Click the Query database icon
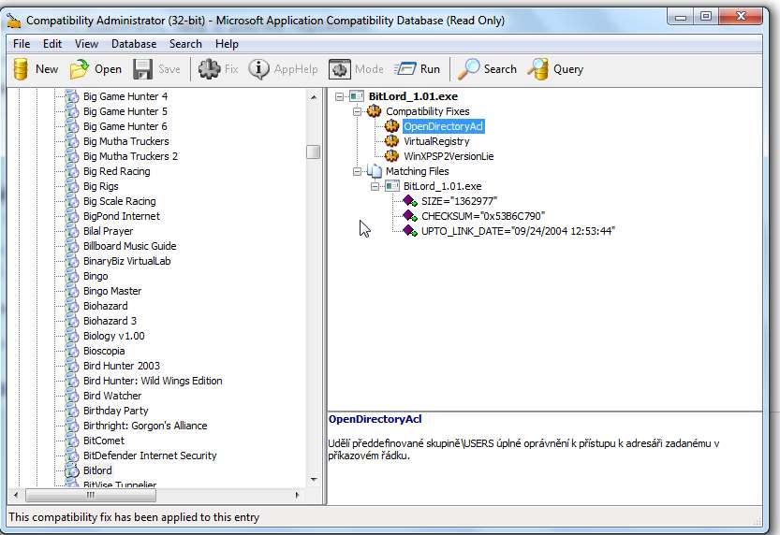The width and height of the screenshot is (780, 535). (x=538, y=69)
